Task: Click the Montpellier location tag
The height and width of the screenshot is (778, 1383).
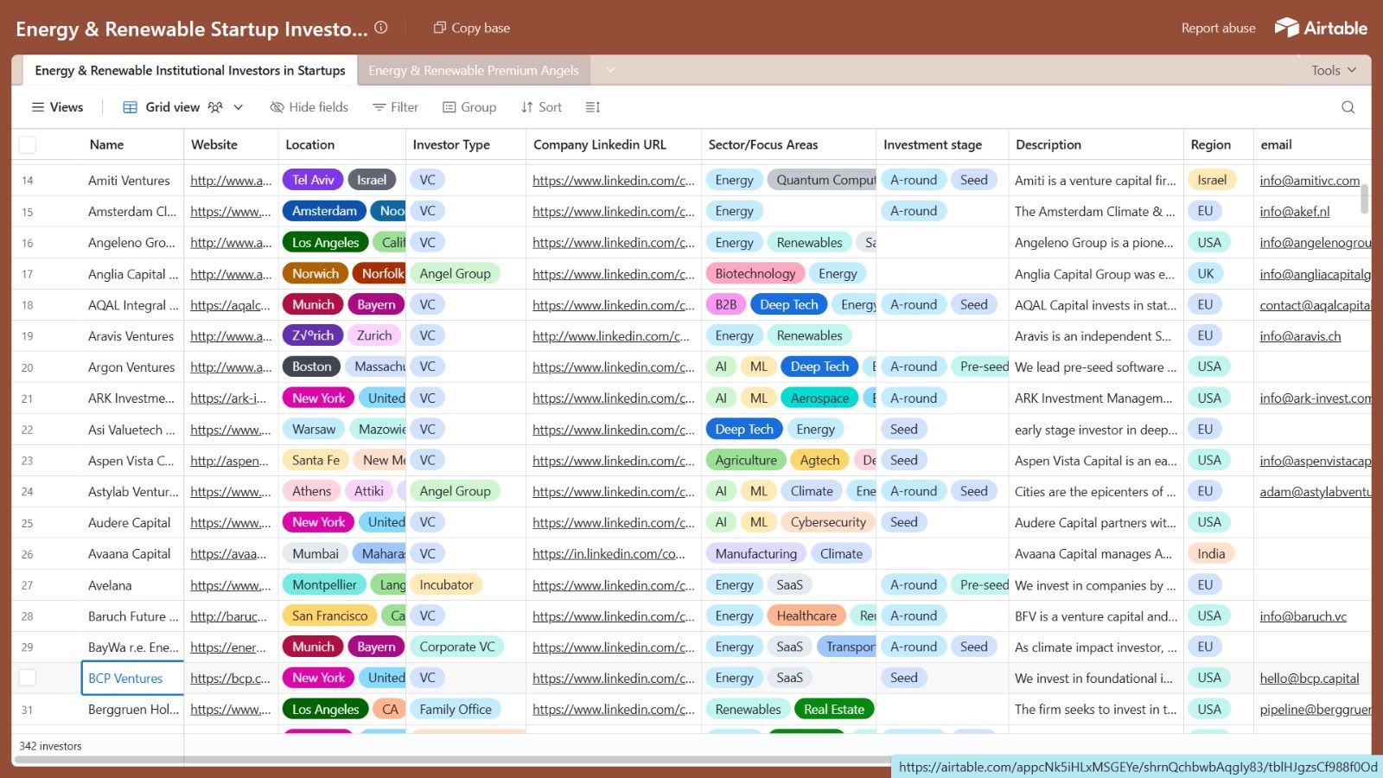Action: pyautogui.click(x=324, y=584)
